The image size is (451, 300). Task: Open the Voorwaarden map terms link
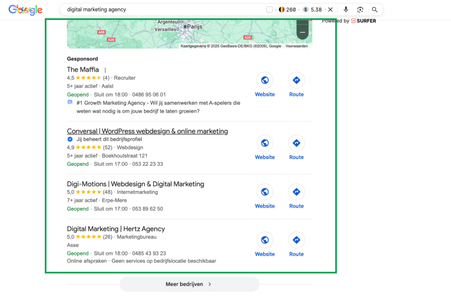click(x=296, y=46)
